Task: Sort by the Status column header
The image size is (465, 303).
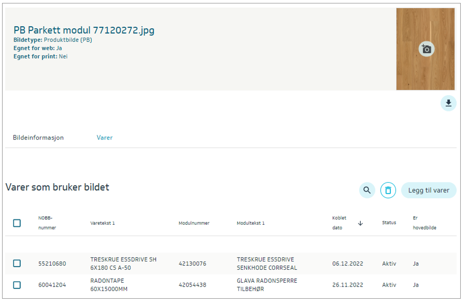Action: (x=389, y=223)
